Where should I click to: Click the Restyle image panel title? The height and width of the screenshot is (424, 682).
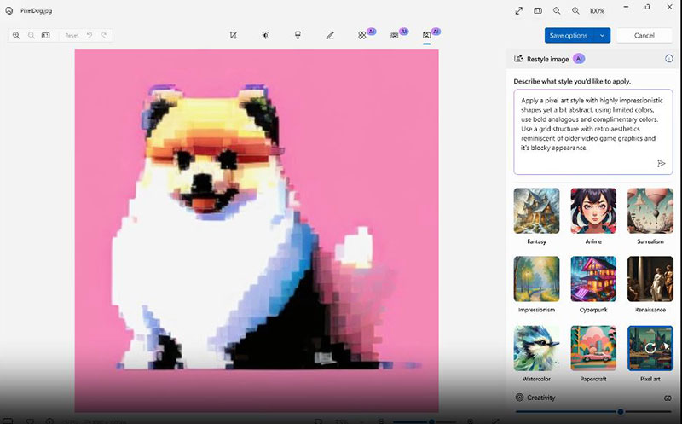[x=547, y=59]
